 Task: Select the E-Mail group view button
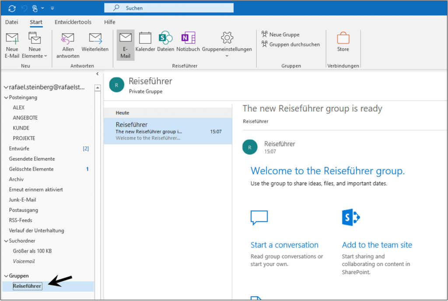126,45
